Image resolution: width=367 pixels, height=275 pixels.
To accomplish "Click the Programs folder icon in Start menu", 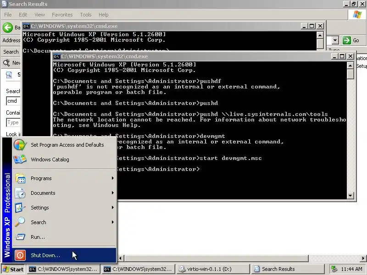I will (x=20, y=178).
